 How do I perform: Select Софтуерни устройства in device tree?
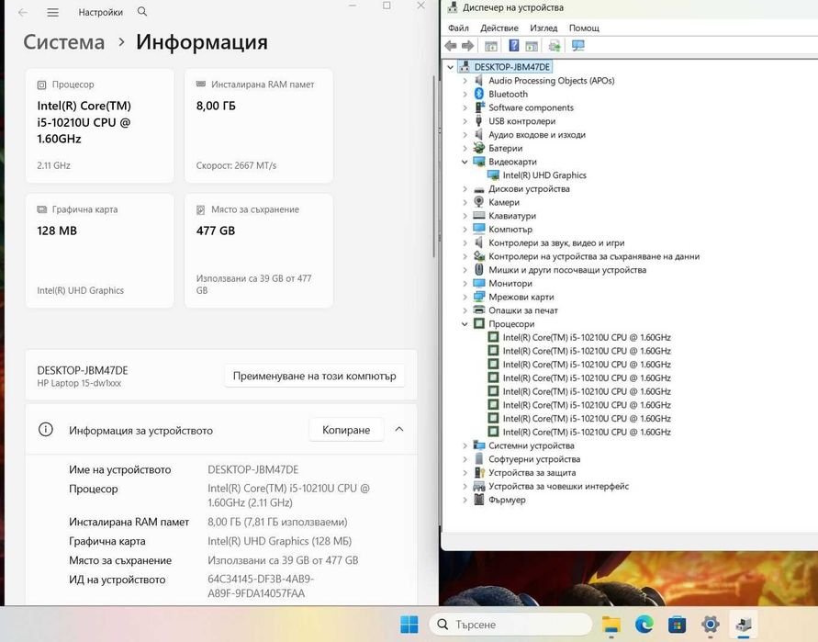[x=534, y=459]
